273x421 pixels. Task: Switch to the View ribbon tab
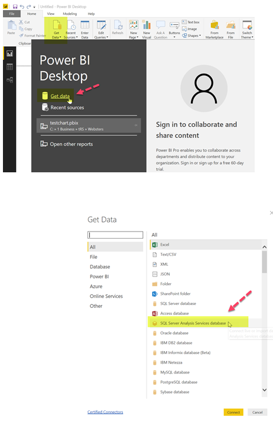(x=51, y=14)
